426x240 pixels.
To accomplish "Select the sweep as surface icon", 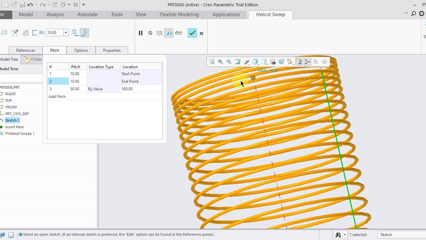I will point(4,33).
